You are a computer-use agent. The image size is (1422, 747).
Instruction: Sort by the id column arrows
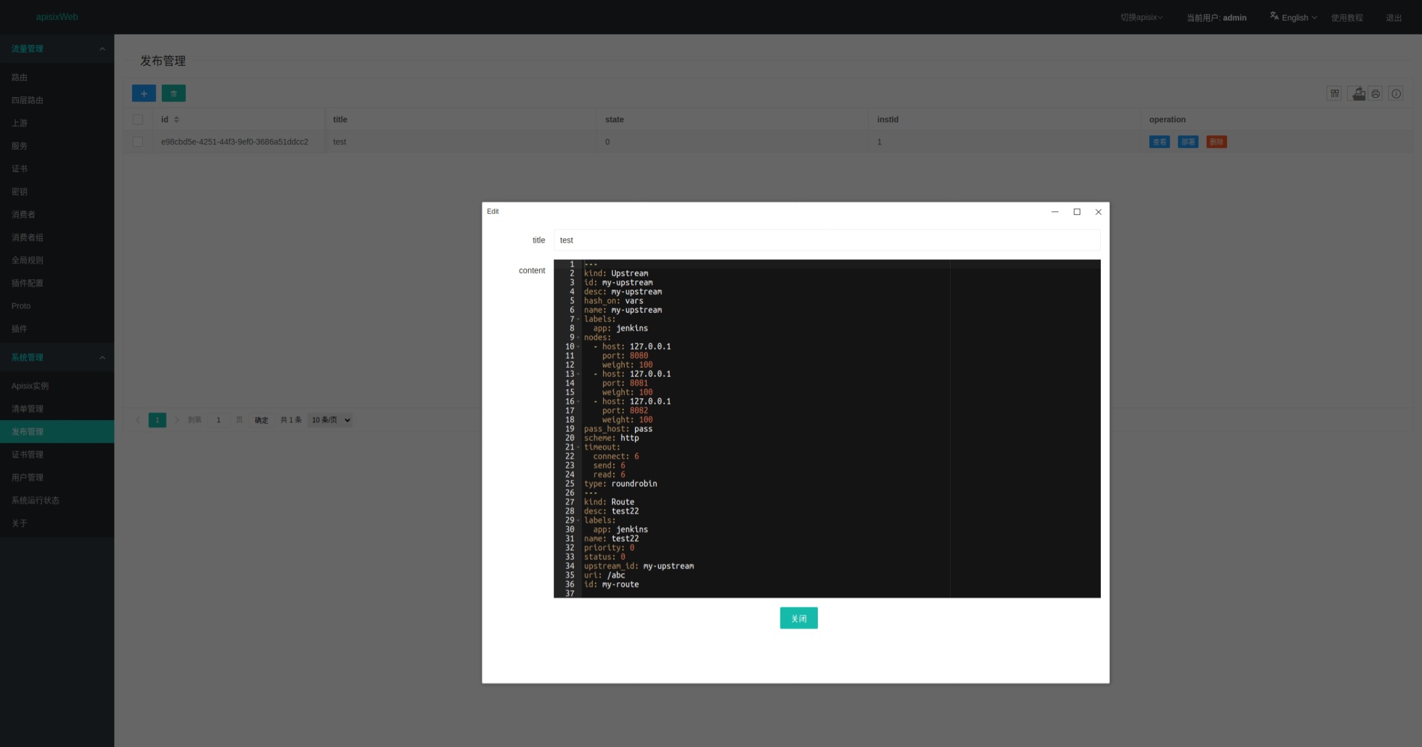click(177, 119)
